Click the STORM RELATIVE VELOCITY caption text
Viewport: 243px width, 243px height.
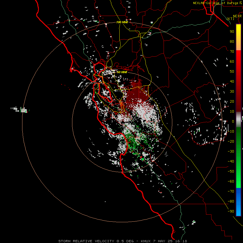click(x=86, y=241)
